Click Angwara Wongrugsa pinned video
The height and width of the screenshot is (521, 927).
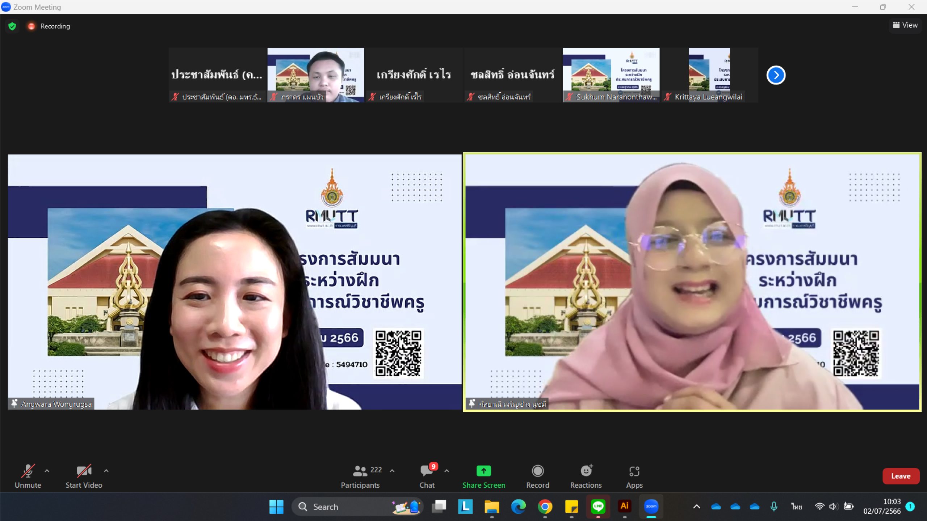coord(235,282)
